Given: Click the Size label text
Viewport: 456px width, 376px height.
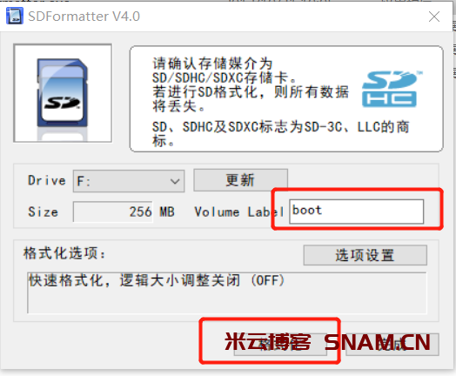Looking at the screenshot, I should [43, 211].
